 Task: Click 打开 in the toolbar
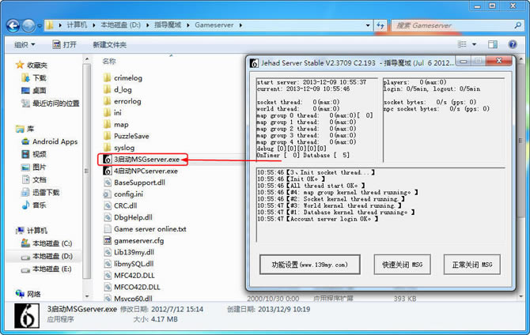coord(64,45)
